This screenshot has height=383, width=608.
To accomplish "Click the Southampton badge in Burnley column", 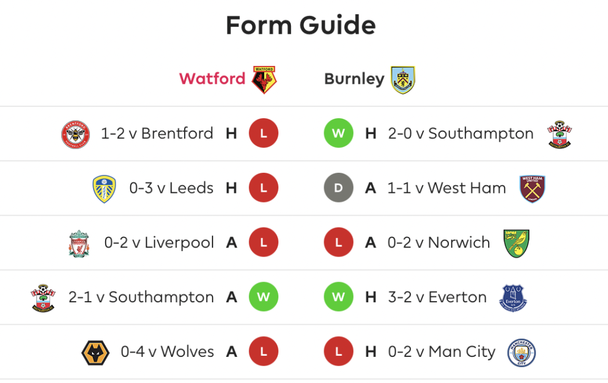I will pos(559,135).
